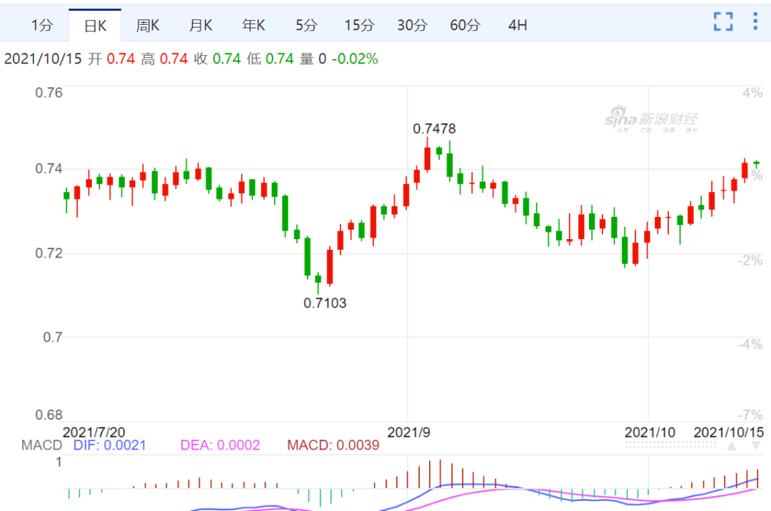Viewport: 771px width, 511px height.
Task: Select the 60分 interval tab
Action: click(465, 25)
